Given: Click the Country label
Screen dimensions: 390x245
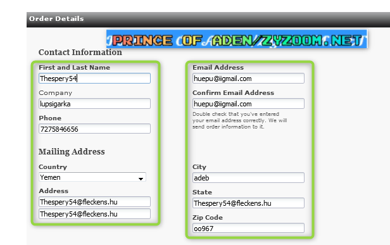Looking at the screenshot, I should pyautogui.click(x=53, y=167).
